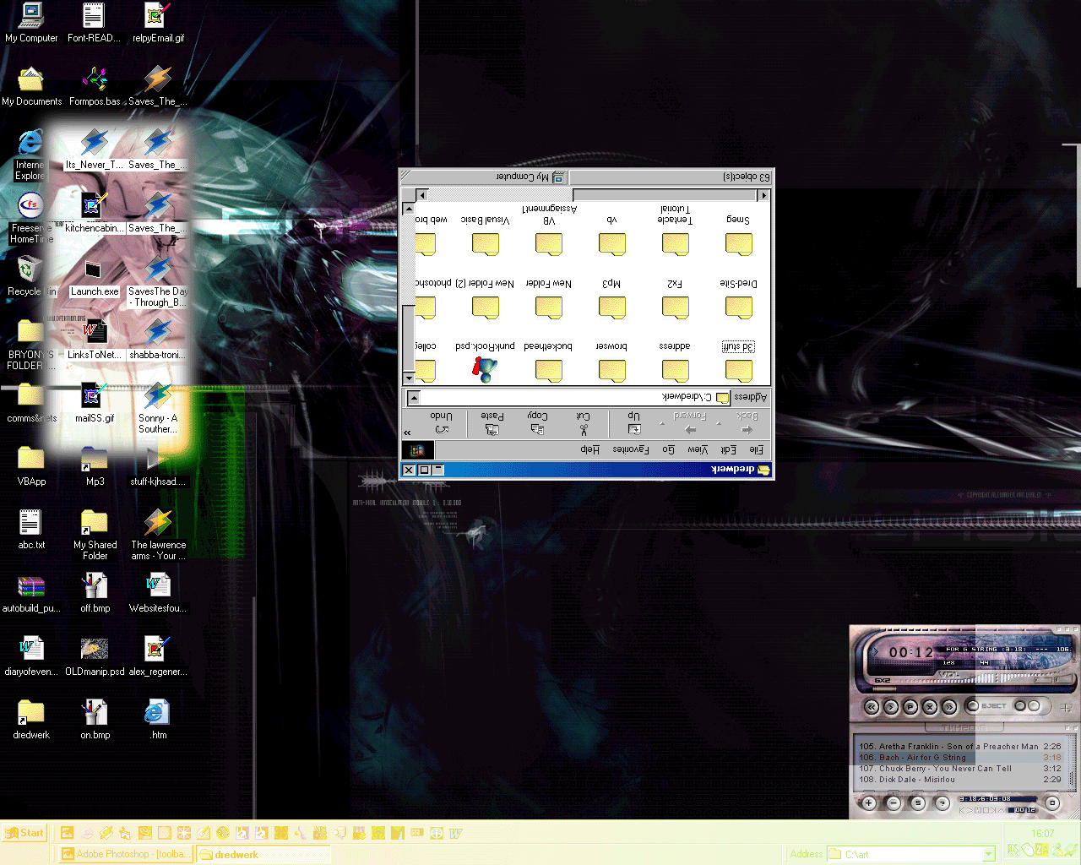Launch Internet Explorer from the desktop

(30, 155)
